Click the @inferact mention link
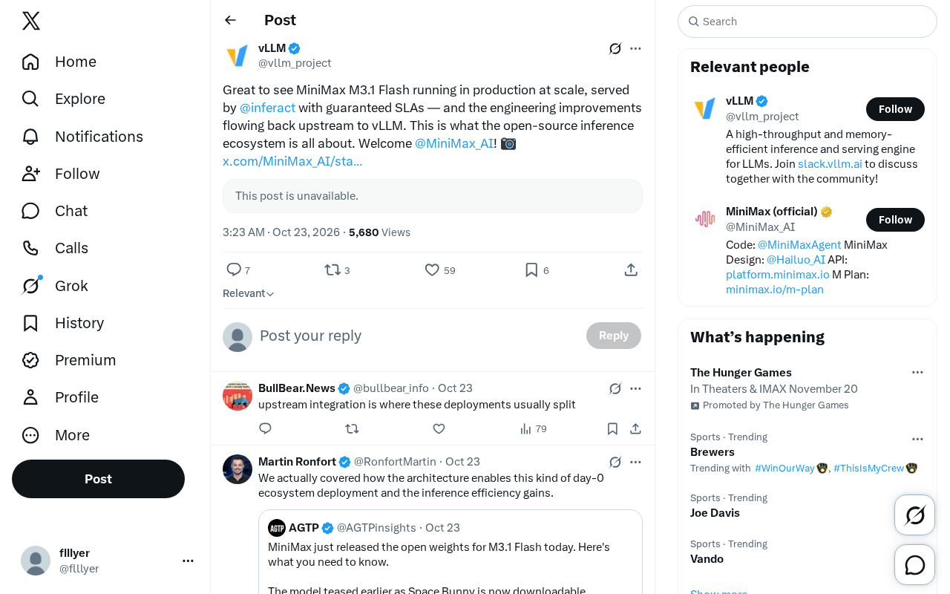This screenshot has height=594, width=950. pos(267,108)
